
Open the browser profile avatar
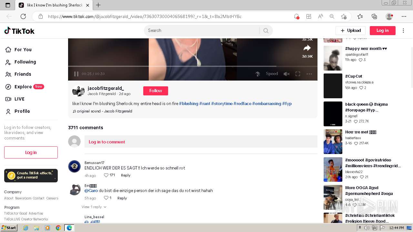pos(389,16)
